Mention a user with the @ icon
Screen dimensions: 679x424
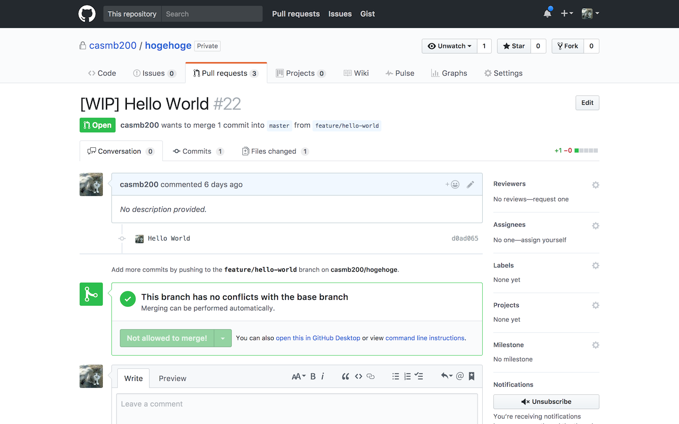coord(460,376)
